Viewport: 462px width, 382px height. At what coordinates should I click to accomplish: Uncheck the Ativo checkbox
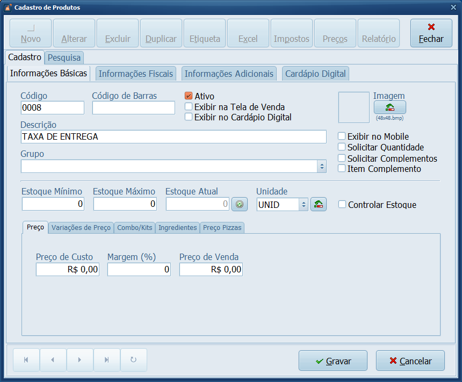tap(189, 96)
